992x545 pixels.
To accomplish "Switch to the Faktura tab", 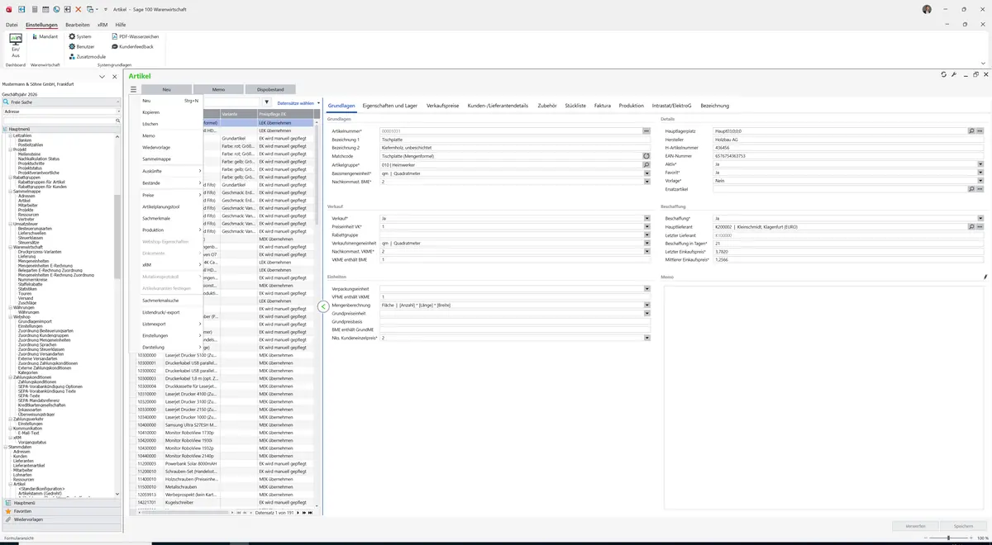I will 603,106.
